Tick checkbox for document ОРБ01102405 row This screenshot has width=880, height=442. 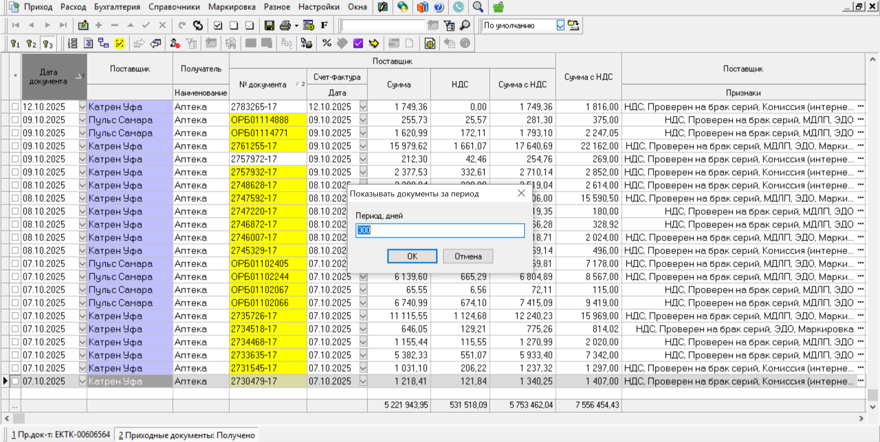point(15,264)
